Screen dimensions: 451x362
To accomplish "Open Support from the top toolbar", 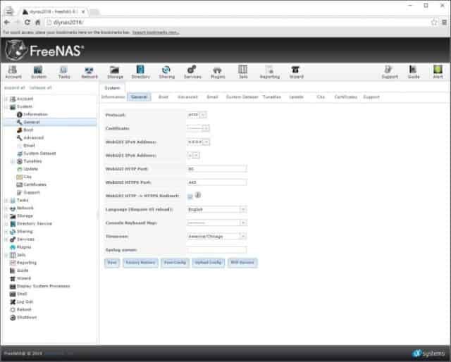I will pyautogui.click(x=390, y=72).
